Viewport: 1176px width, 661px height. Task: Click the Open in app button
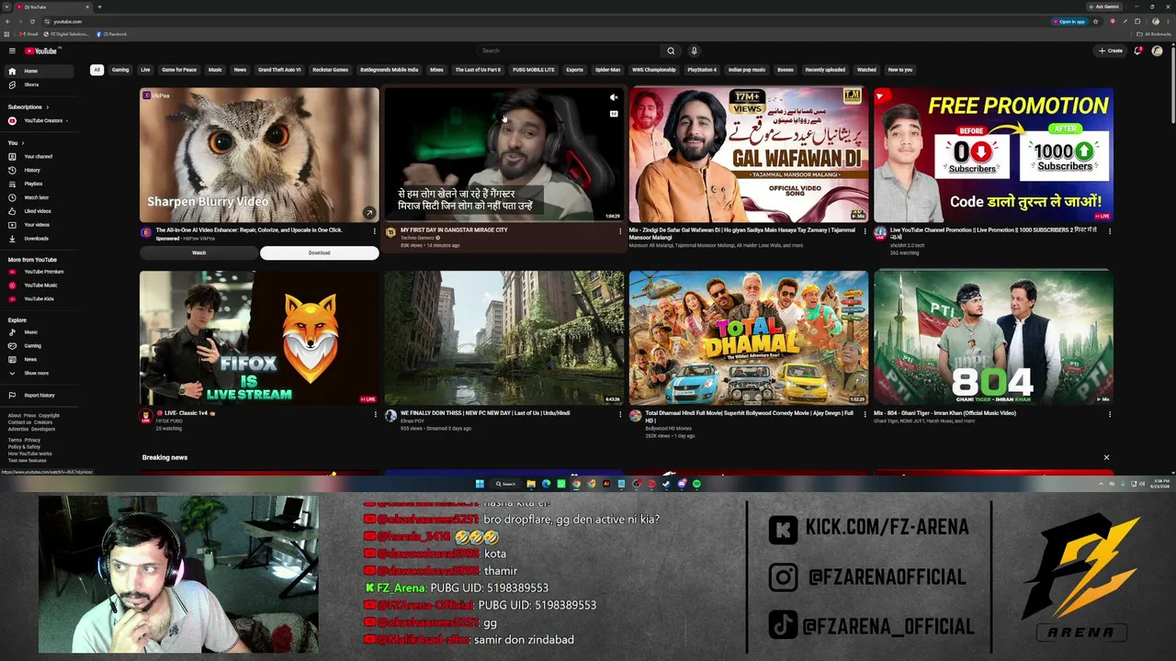coord(1069,21)
